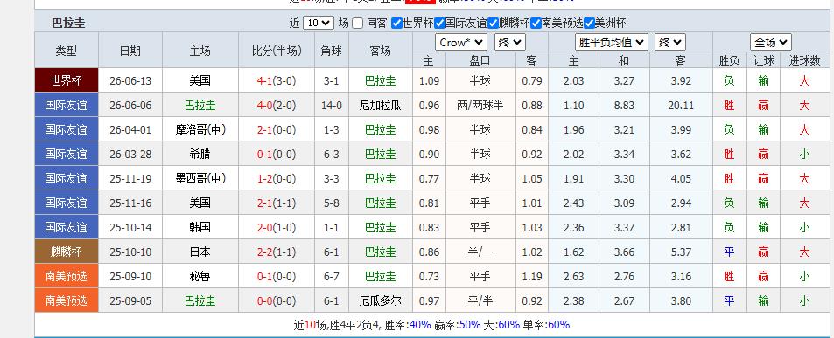
Task: Click the 世界杯 competition type cell
Action: click(x=67, y=80)
